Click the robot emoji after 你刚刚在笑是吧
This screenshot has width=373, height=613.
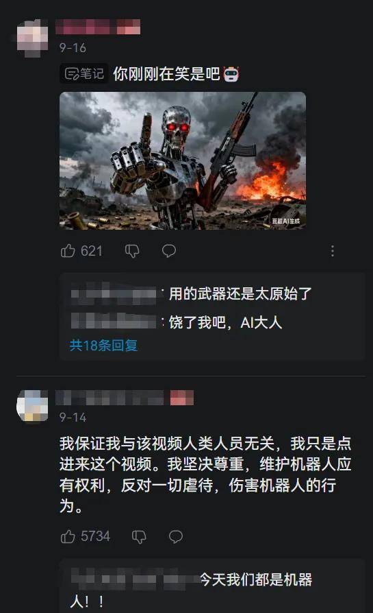click(231, 73)
